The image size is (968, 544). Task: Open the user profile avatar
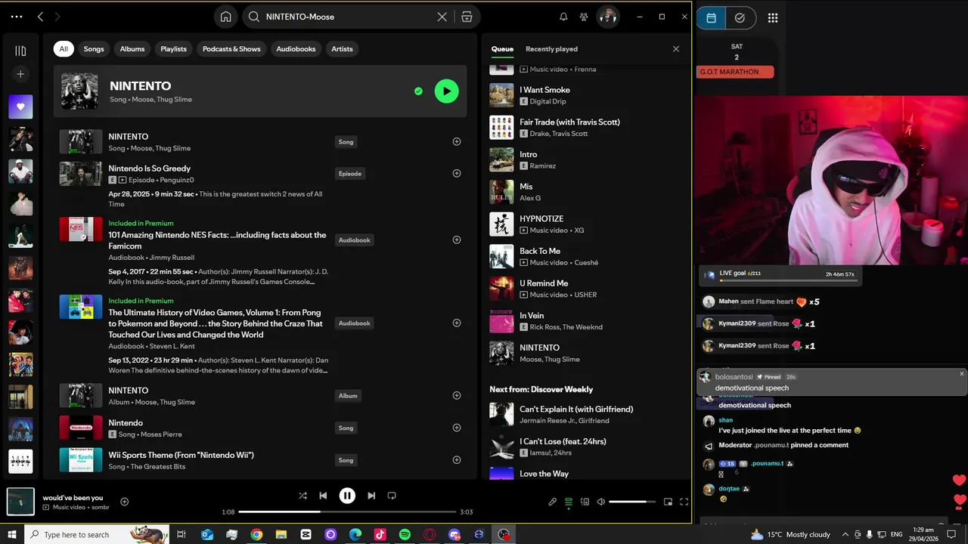tap(607, 17)
